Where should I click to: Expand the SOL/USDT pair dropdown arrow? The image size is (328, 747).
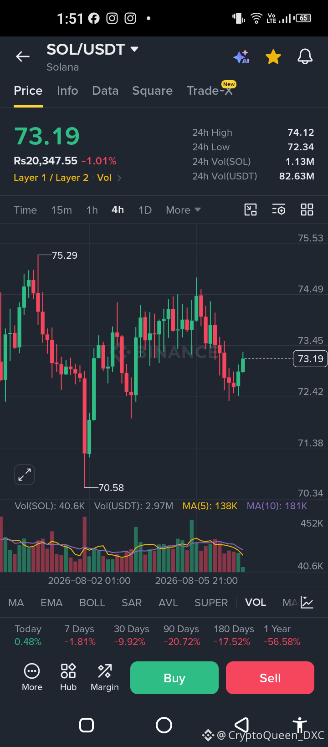[x=134, y=49]
